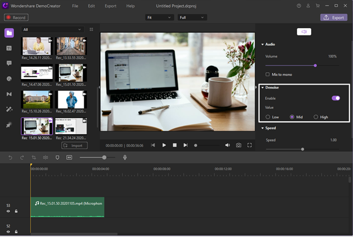Open the Fit zoom dropdown
353x237 pixels.
click(x=159, y=17)
